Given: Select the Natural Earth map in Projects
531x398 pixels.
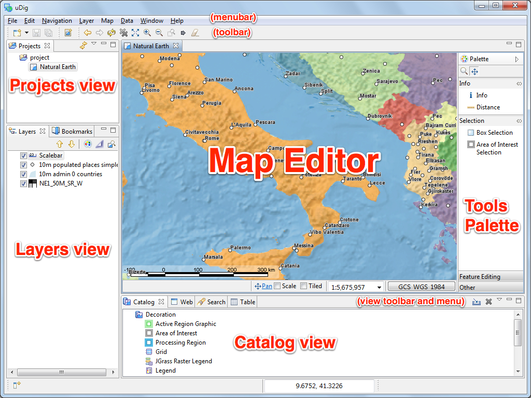Looking at the screenshot, I should pyautogui.click(x=53, y=67).
